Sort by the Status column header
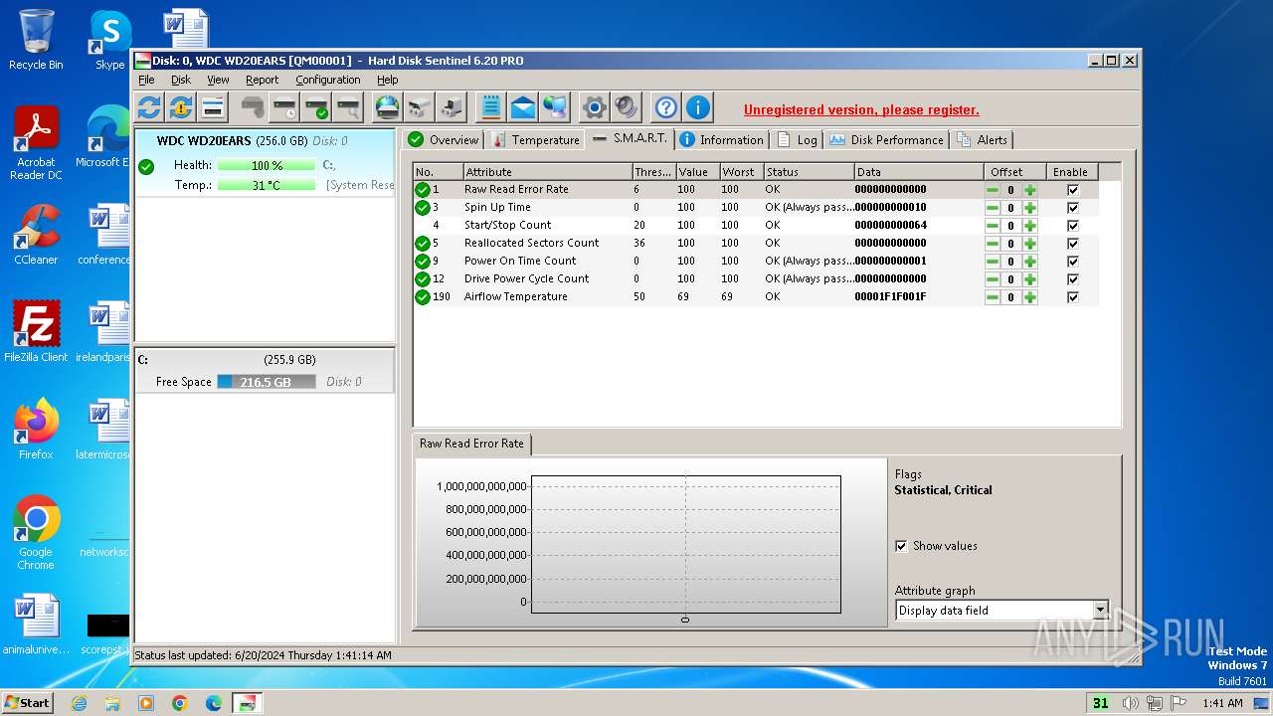Screen dimensions: 1273x716 [x=809, y=172]
